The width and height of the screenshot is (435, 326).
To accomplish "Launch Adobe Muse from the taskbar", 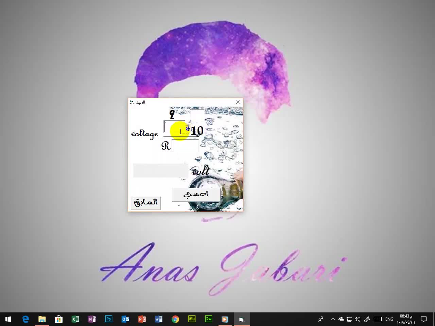I will point(192,319).
